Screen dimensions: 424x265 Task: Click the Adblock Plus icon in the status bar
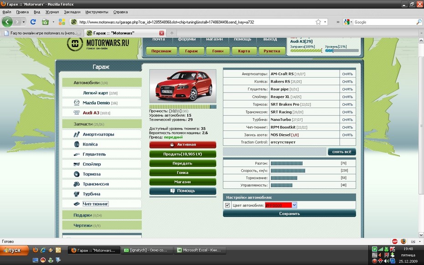click(x=395, y=241)
